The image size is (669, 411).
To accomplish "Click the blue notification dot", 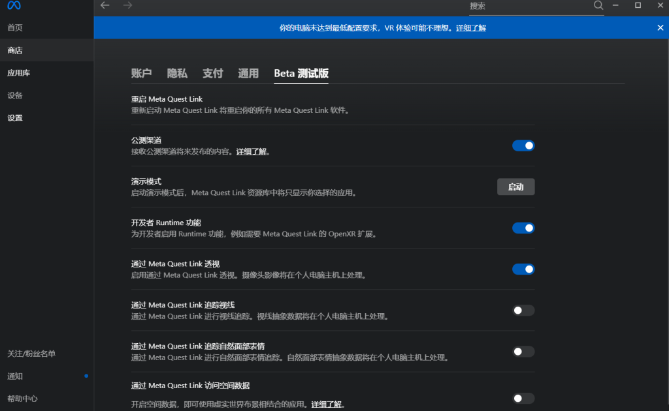I will point(86,376).
